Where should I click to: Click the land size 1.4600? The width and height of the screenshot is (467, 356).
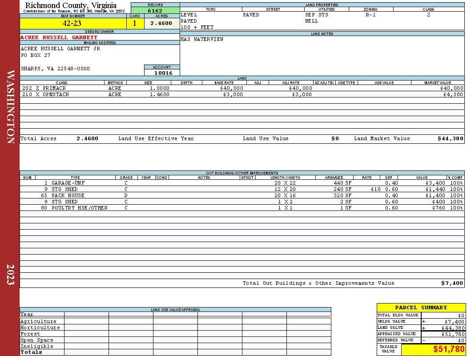click(x=159, y=94)
